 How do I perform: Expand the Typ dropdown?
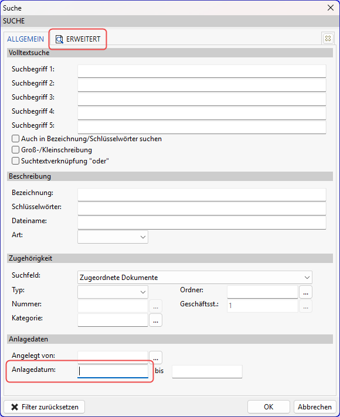(x=113, y=292)
